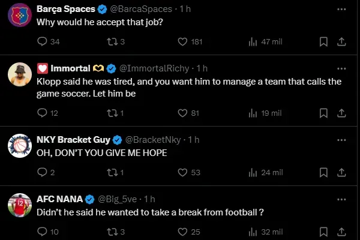360x240 pixels.
Task: Click Barça Spaces profile picture
Action: point(20,16)
